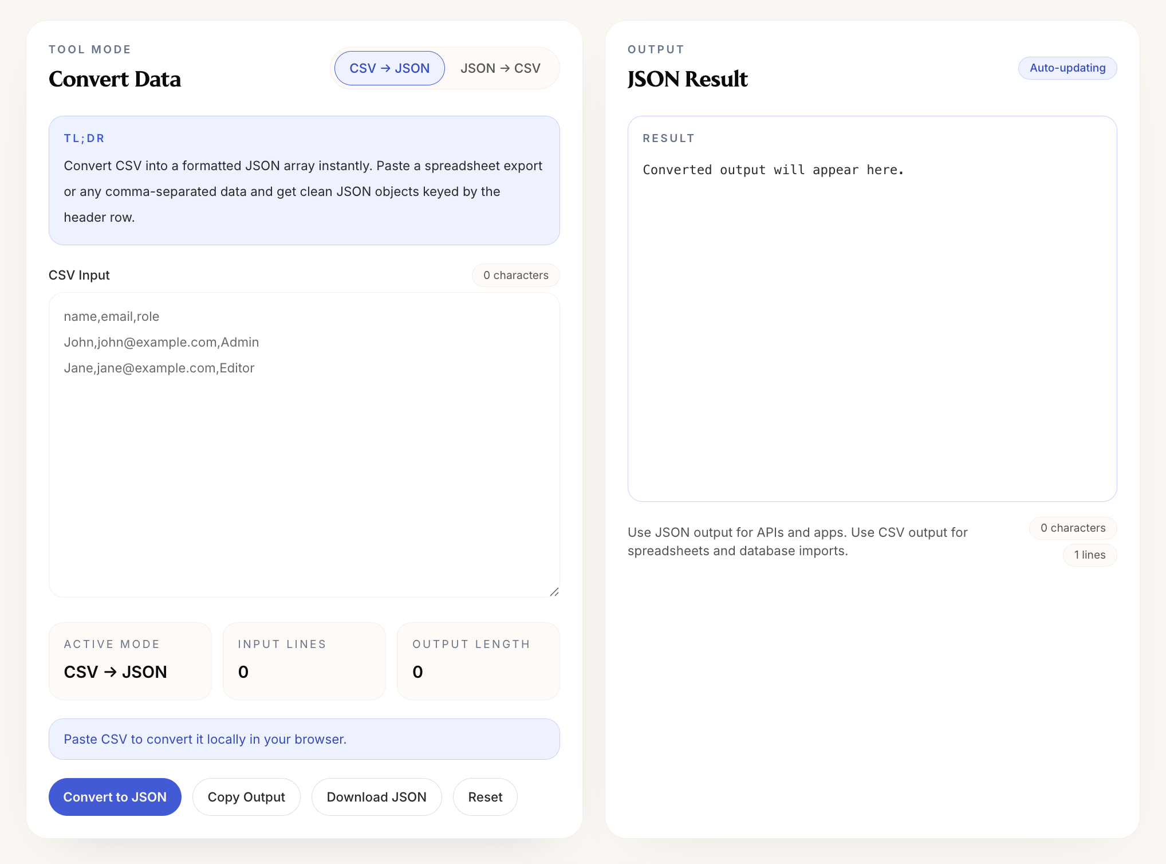Click the Result output box
The height and width of the screenshot is (864, 1166).
tap(872, 309)
